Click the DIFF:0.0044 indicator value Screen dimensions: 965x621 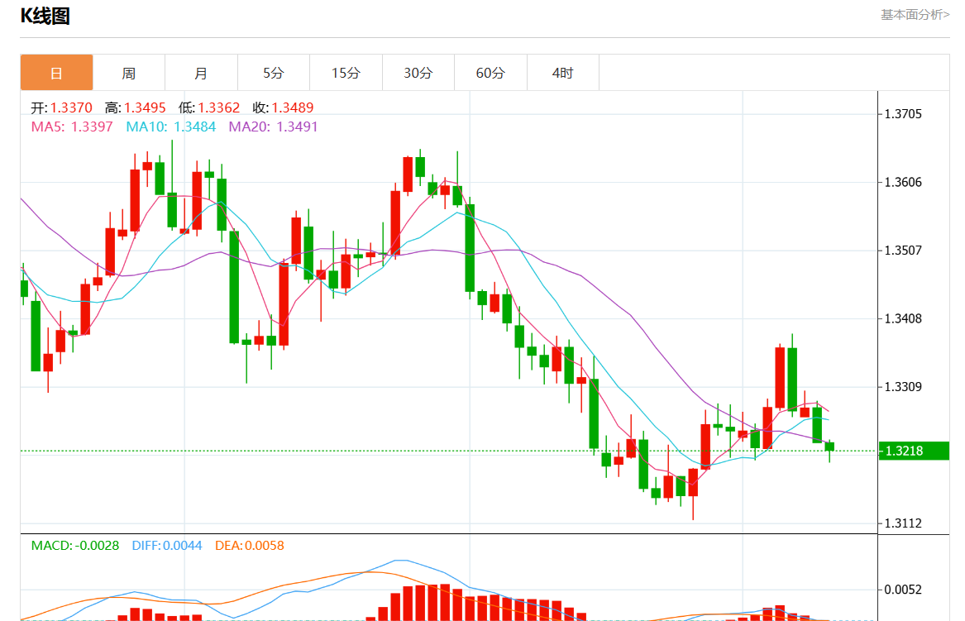[167, 545]
